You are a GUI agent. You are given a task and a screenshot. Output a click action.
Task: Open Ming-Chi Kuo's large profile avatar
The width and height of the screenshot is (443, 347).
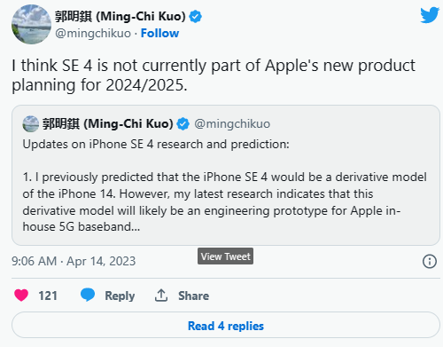point(31,24)
